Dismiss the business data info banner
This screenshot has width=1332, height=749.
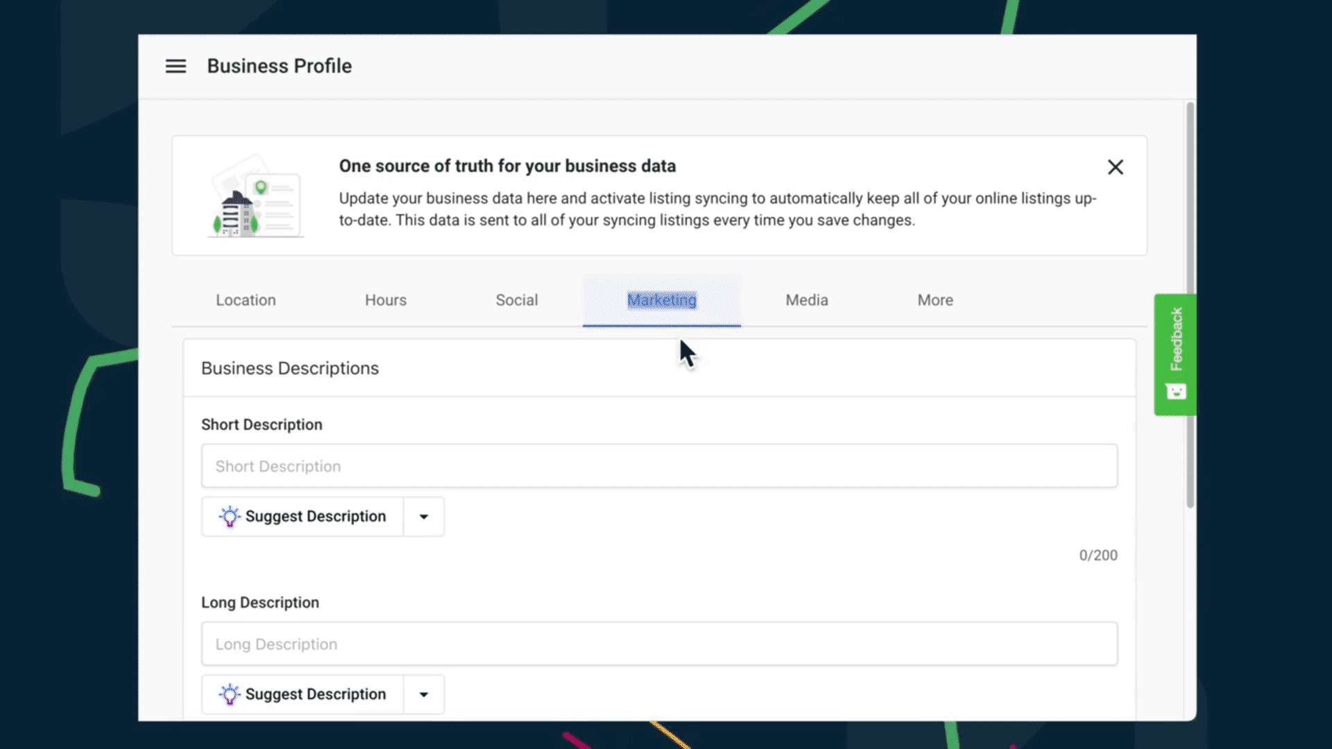point(1115,167)
